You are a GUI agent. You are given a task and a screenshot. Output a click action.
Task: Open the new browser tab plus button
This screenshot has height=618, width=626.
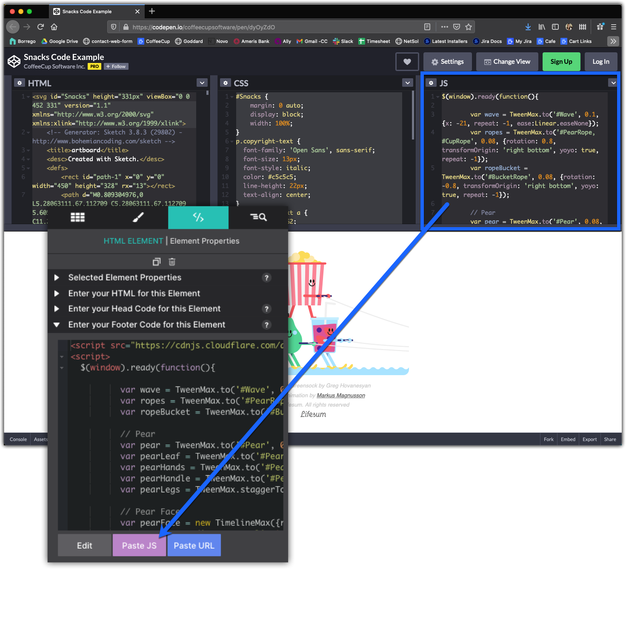click(152, 11)
